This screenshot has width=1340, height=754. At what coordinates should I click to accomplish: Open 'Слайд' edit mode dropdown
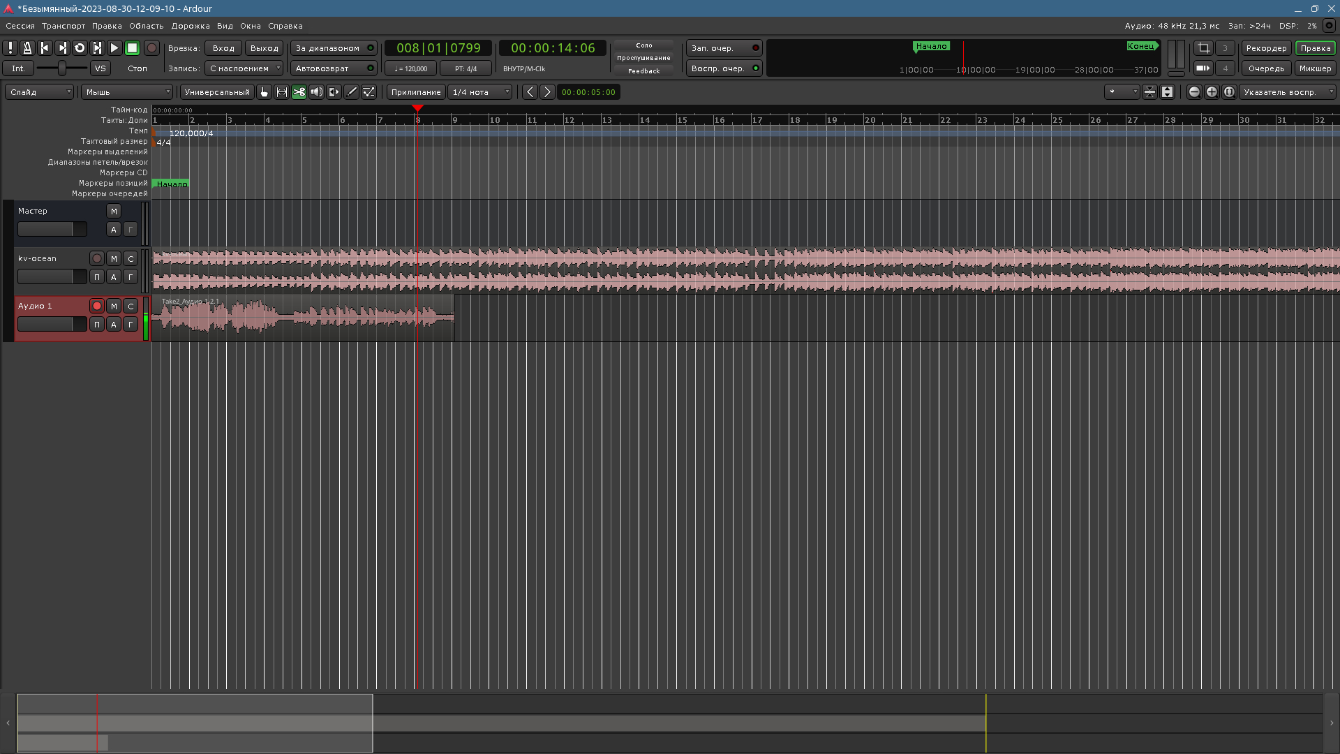tap(40, 92)
